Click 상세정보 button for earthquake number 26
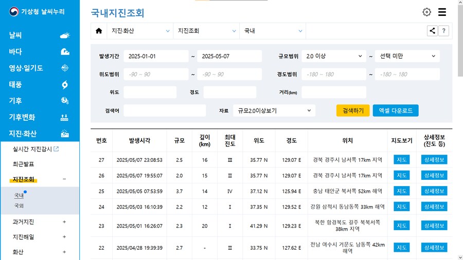 point(434,175)
